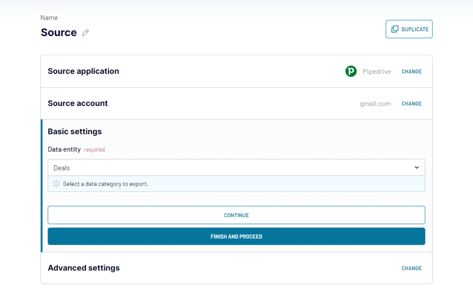The width and height of the screenshot is (473, 301).
Task: Expand the Advanced settings section
Action: point(84,268)
